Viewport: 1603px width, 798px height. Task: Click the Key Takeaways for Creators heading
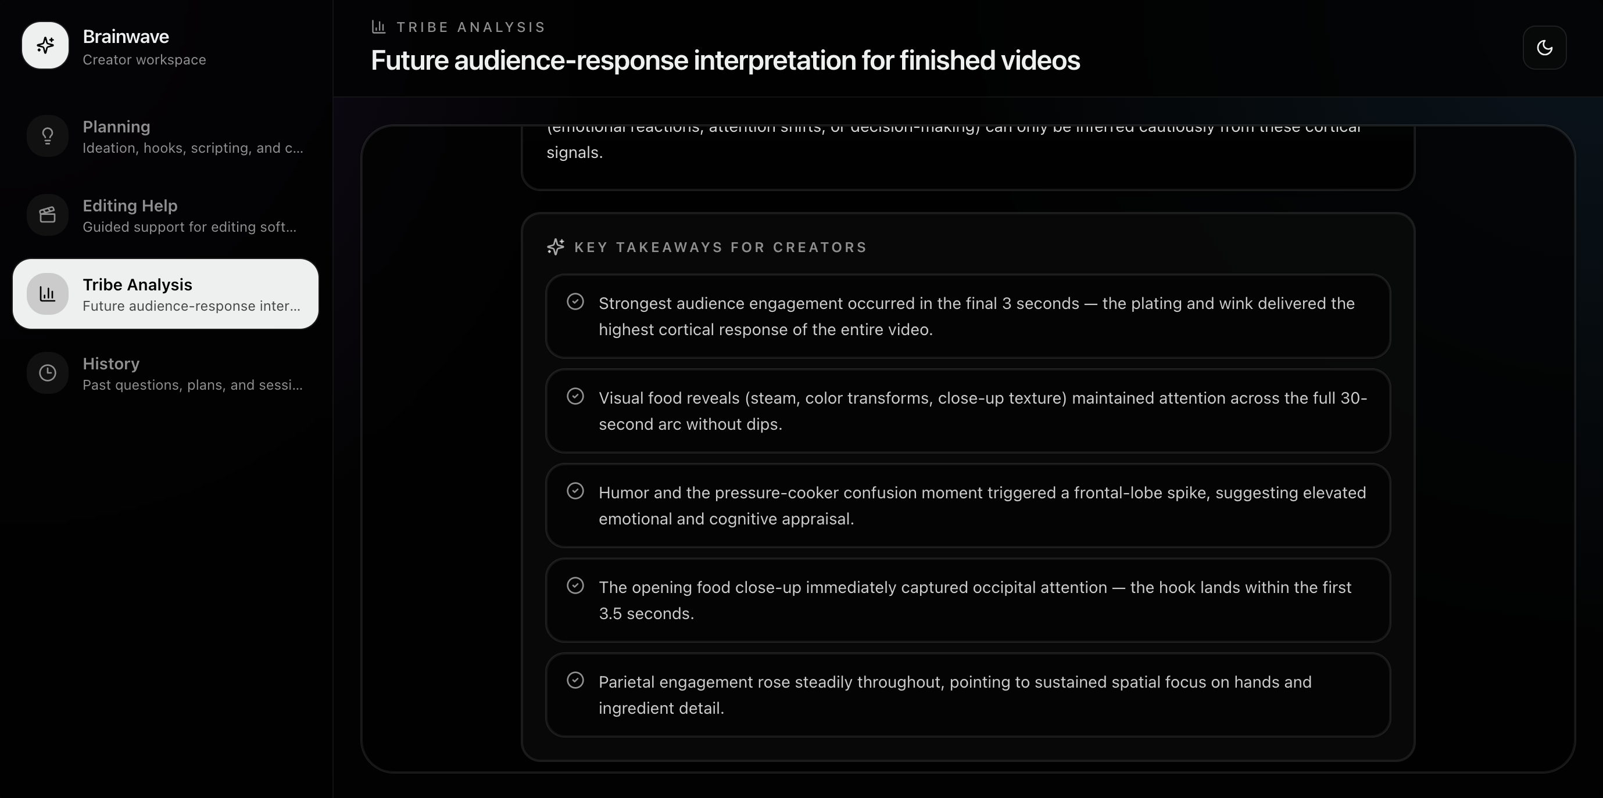pos(720,247)
